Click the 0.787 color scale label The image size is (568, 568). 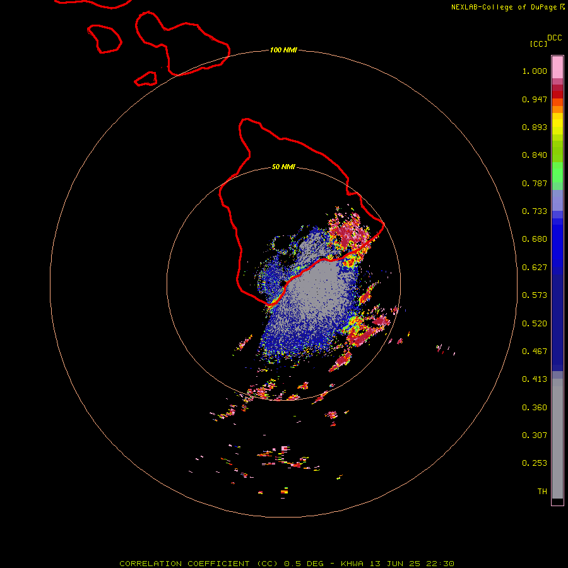click(x=535, y=183)
